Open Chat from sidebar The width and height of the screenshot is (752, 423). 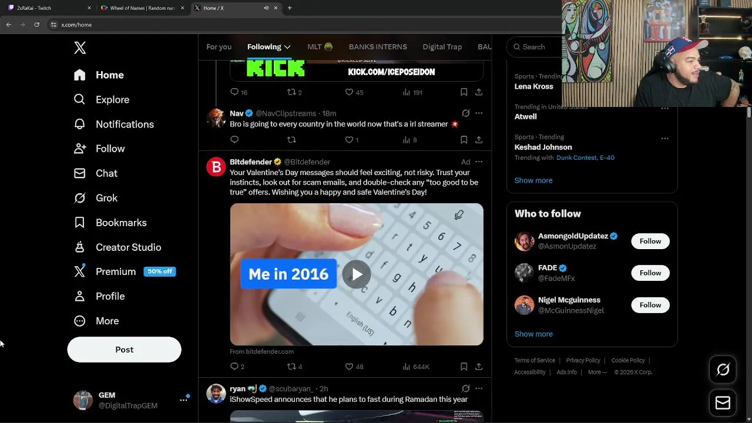pyautogui.click(x=95, y=174)
